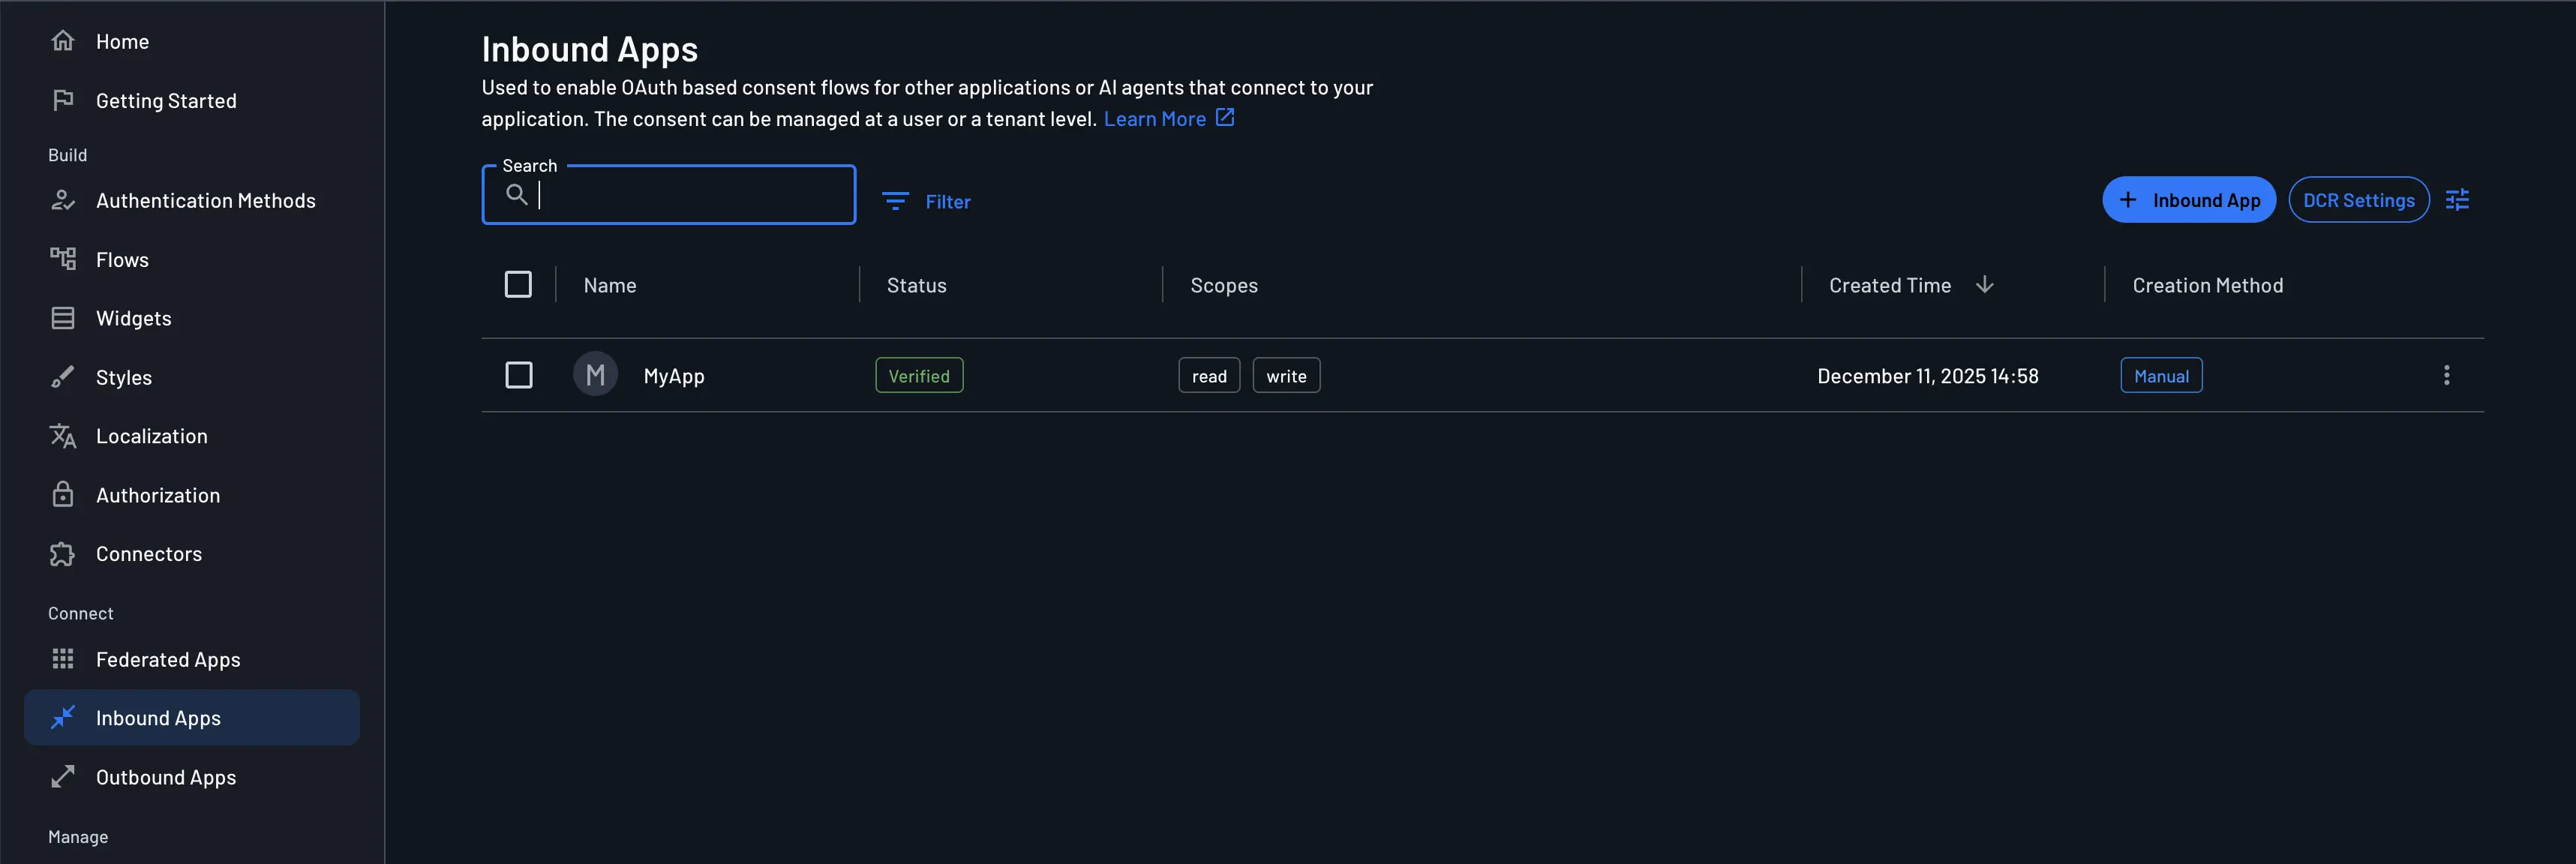Check the checkbox on the MyApp row
2576x864 pixels.
point(519,374)
